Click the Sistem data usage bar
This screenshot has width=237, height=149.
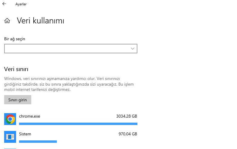click(38, 142)
